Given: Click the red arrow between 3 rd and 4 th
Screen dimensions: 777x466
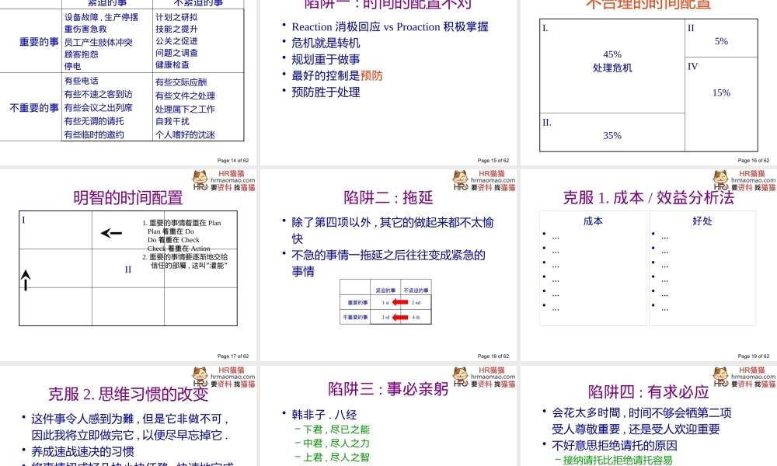Looking at the screenshot, I should pos(400,318).
